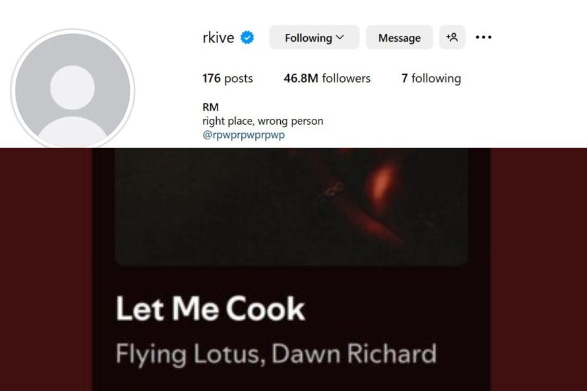
Task: Open the Flying Lotus artist name
Action: tap(189, 354)
